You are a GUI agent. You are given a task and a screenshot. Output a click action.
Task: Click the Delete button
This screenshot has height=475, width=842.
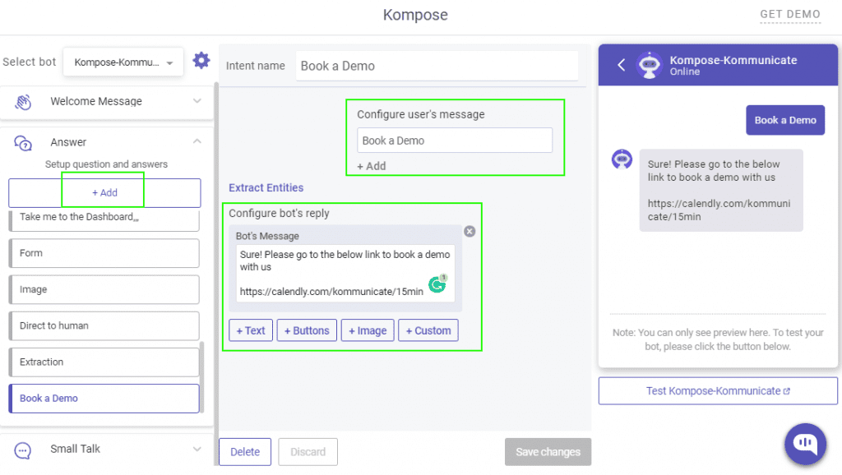(x=245, y=452)
